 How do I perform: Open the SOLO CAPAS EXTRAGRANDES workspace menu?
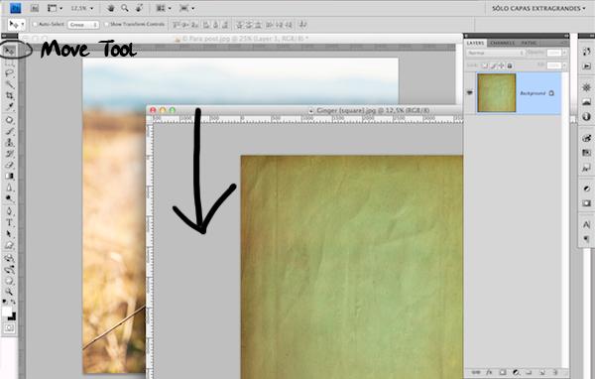[x=538, y=8]
